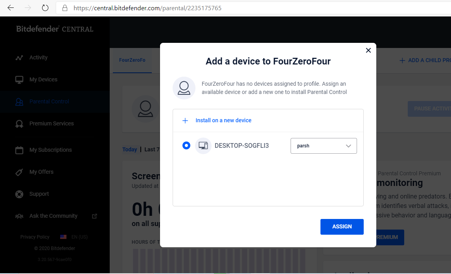The height and width of the screenshot is (274, 451).
Task: Open the parsh user dropdown
Action: 323,146
